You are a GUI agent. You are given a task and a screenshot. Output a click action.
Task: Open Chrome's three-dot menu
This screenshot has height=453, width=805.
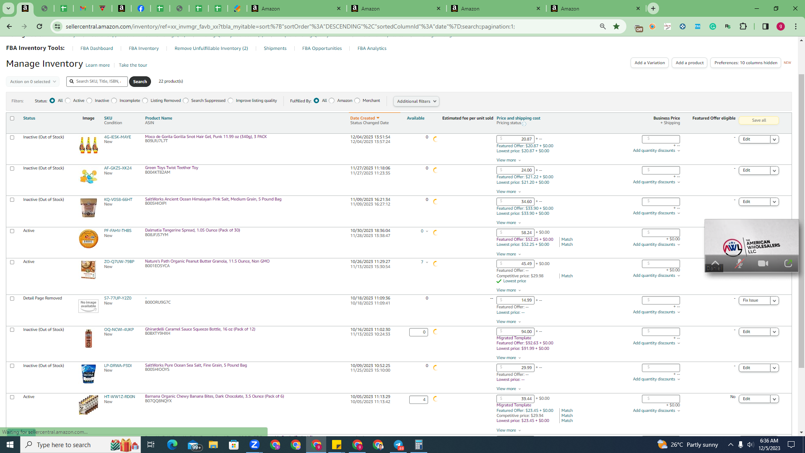[x=796, y=26]
